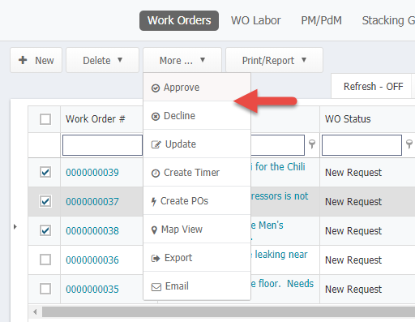This screenshot has height=322, width=415.
Task: Uncheck work order 0000000038 checkbox
Action: coord(45,230)
